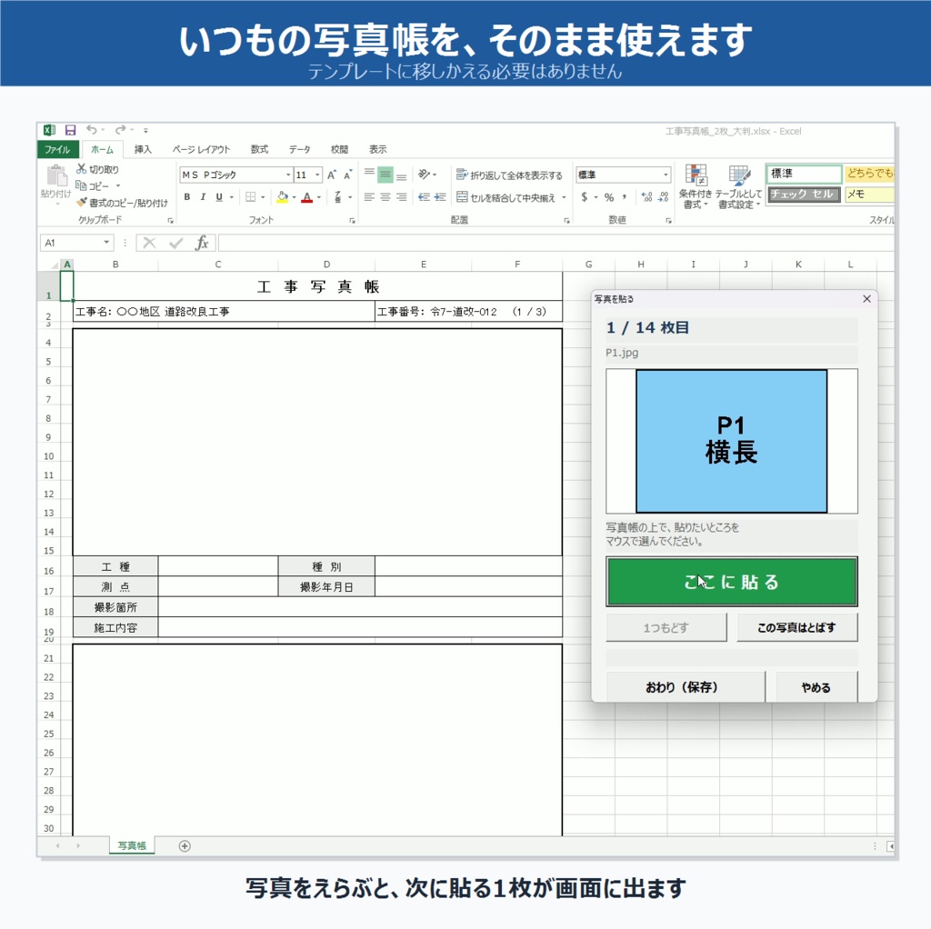Screen dimensions: 931x929
Task: Click the text orientation icon
Action: (424, 175)
